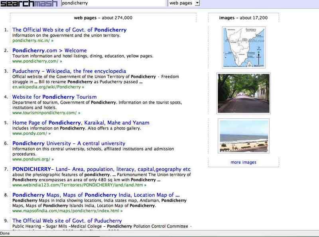Click 'Information on the government and the union territory.' text
This screenshot has height=237, width=319.
(66, 35)
